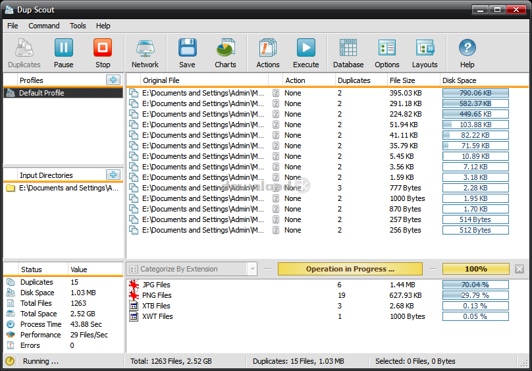The width and height of the screenshot is (532, 371).
Task: Click the Duplicates toolbar icon
Action: (x=24, y=53)
